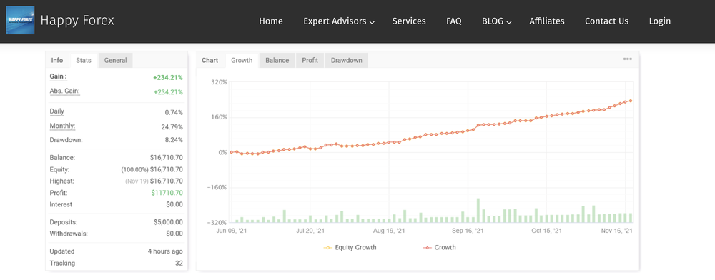This screenshot has height=280, width=715.
Task: Open the Affiliates page
Action: point(547,21)
